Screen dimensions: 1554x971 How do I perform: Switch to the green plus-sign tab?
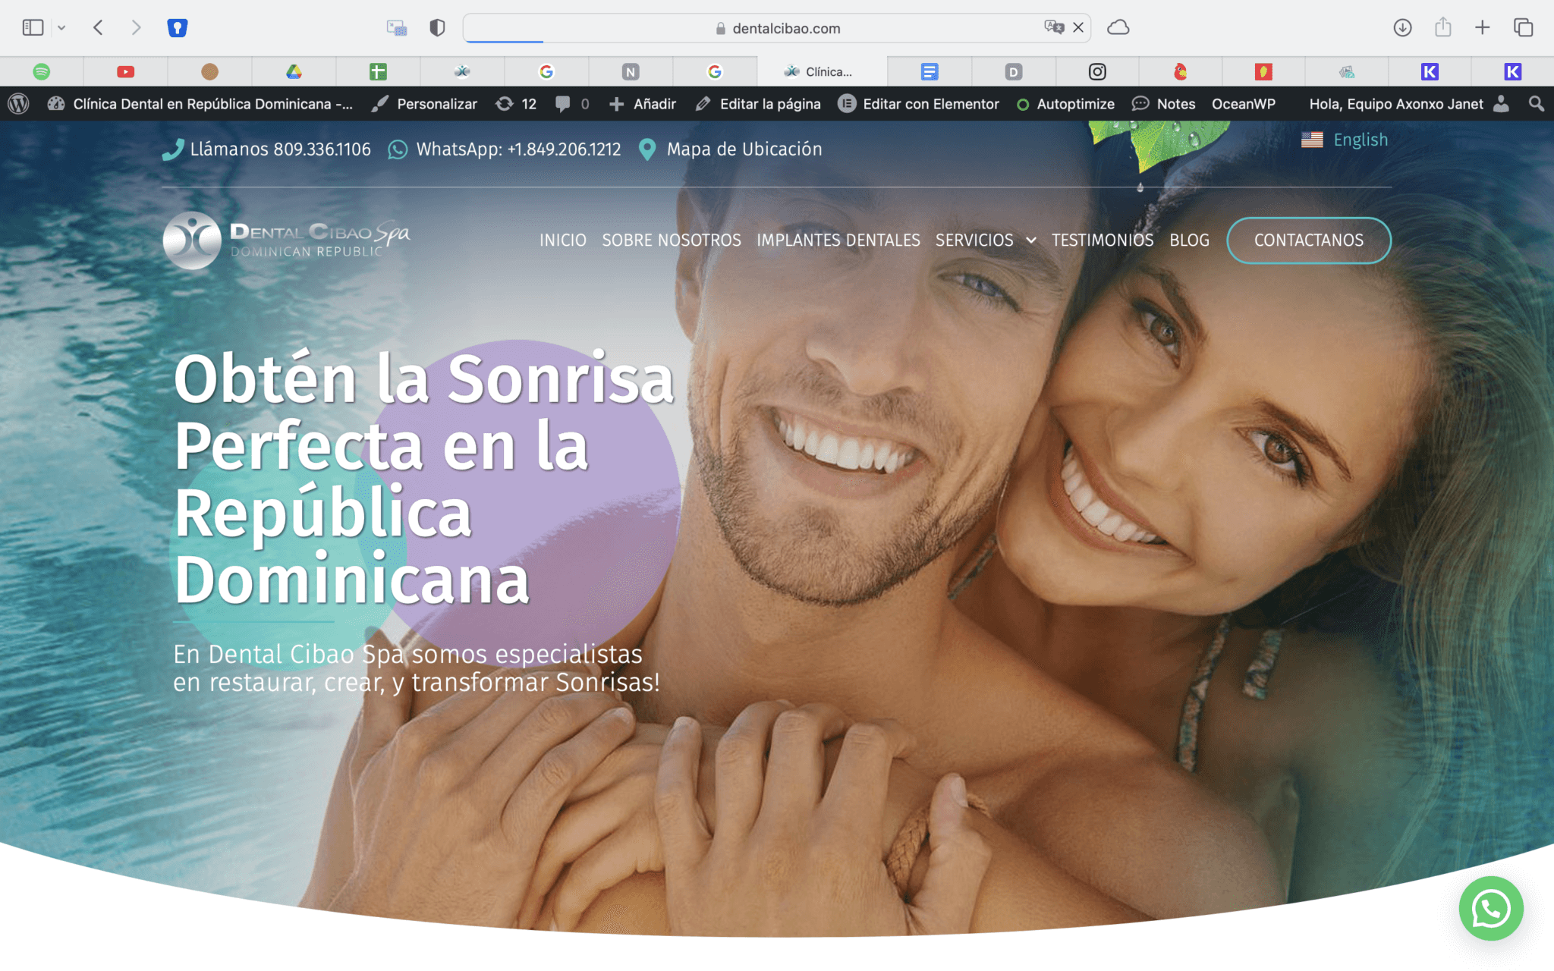pyautogui.click(x=378, y=71)
